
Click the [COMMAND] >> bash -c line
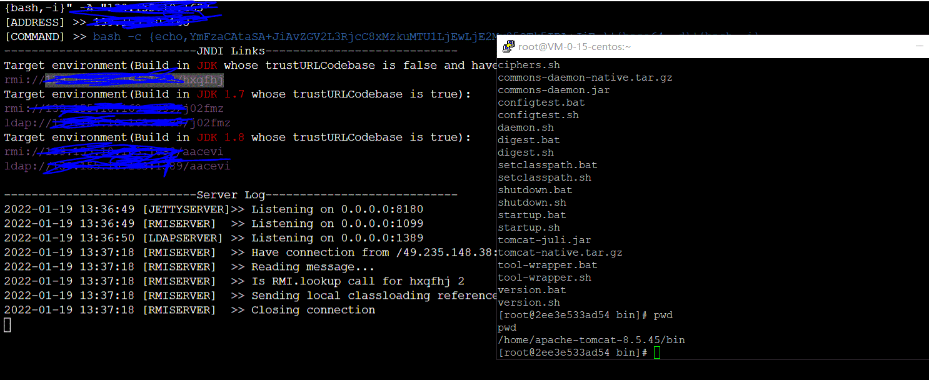(x=250, y=36)
